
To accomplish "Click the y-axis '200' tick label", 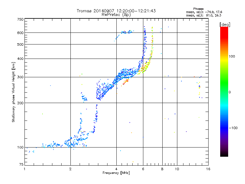I will pyautogui.click(x=20, y=103).
